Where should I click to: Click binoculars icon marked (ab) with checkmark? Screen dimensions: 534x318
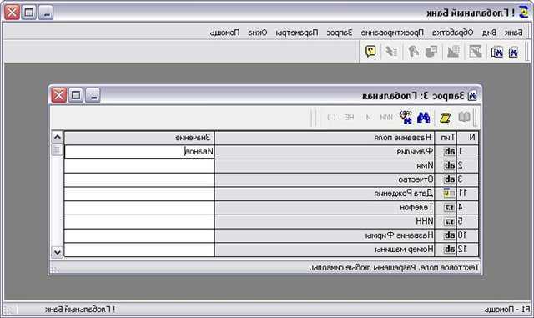tap(406, 117)
